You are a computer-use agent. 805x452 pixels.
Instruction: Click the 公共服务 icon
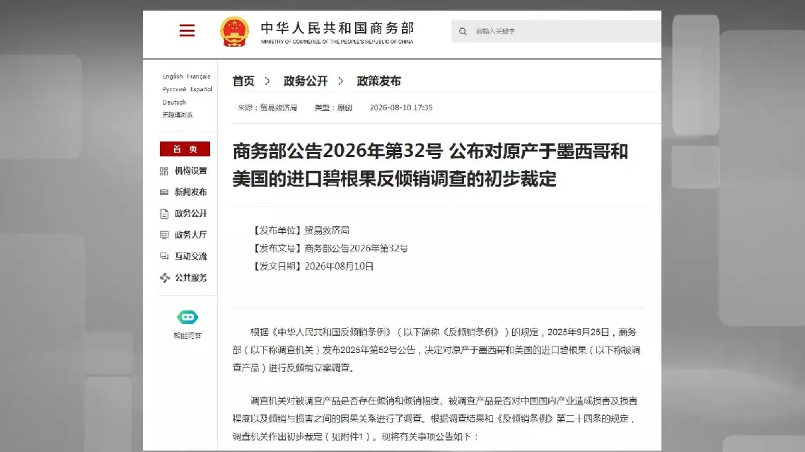(164, 278)
